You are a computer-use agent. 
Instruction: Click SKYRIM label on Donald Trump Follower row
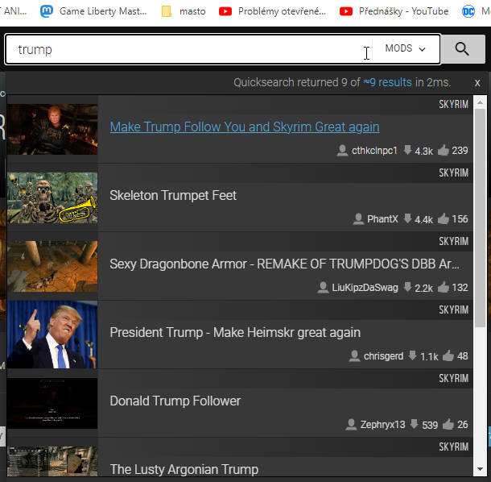[454, 378]
